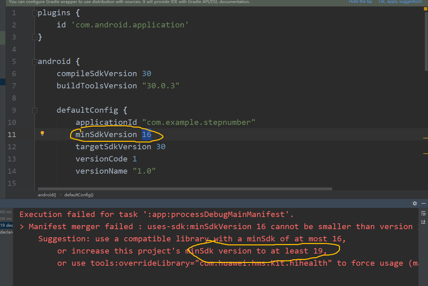This screenshot has height=286, width=428.
Task: Select the 'declar' build tree row
Action: tap(6, 232)
